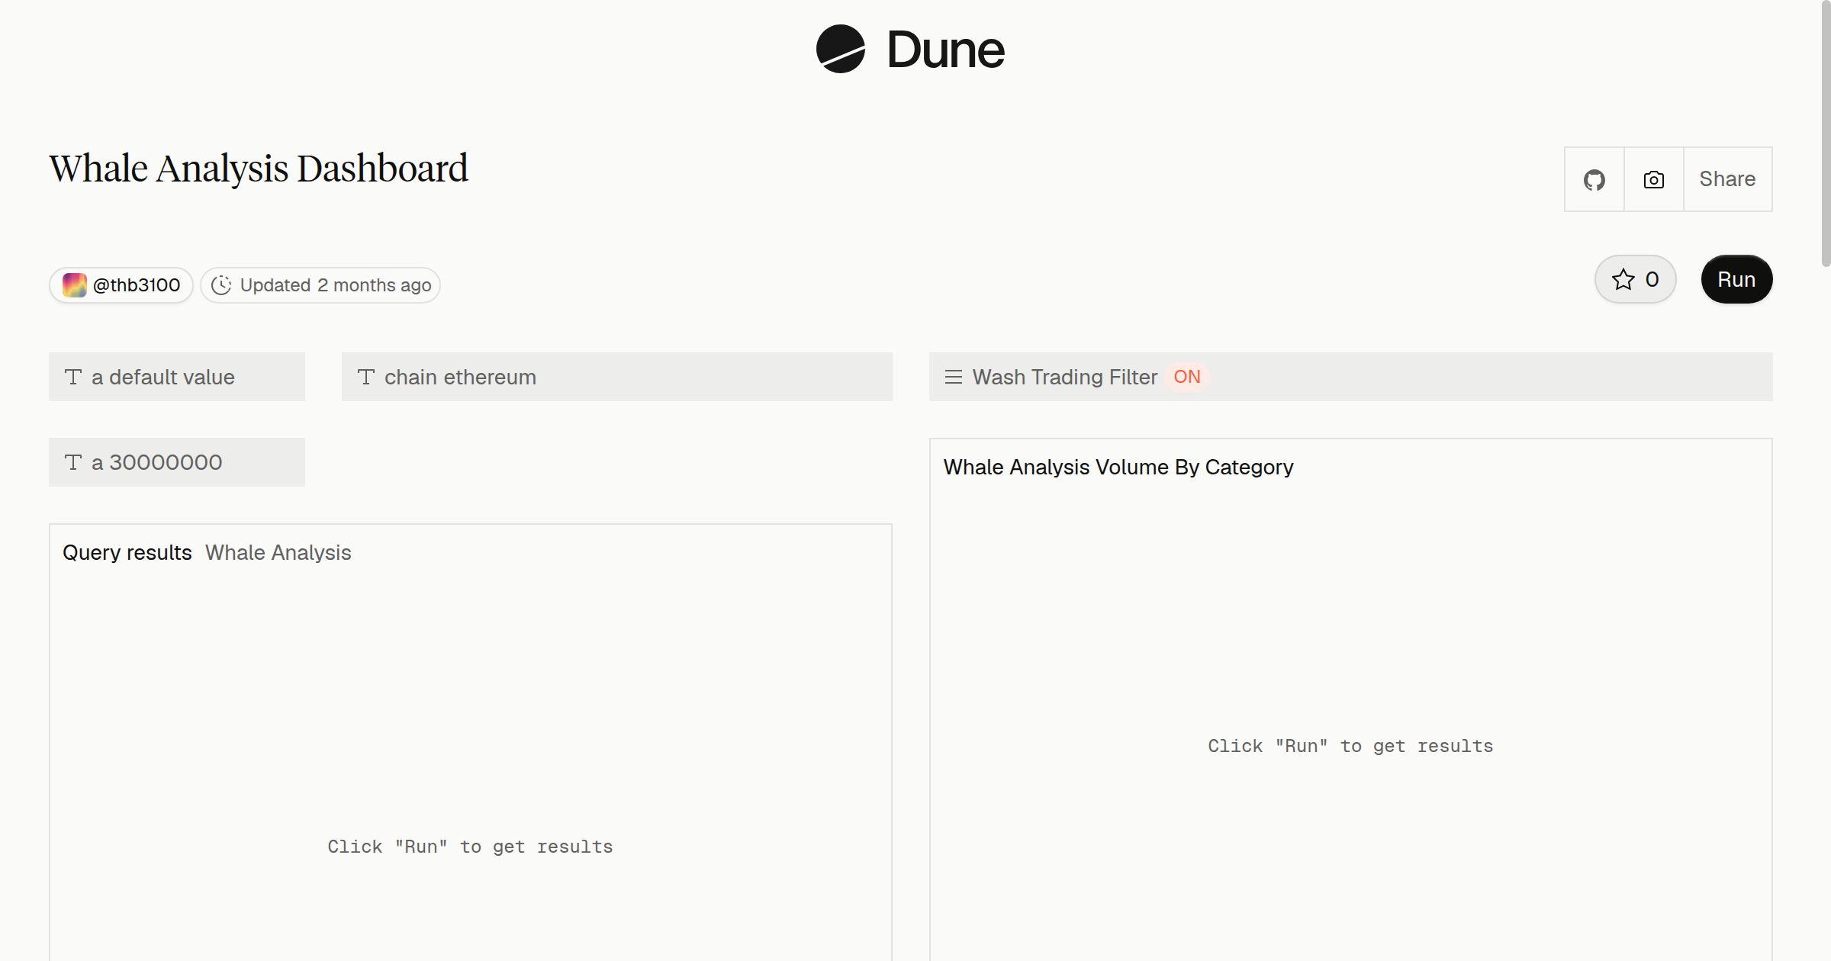Run the dashboard queries

1736,279
